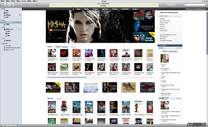Click the Power Search link

pyautogui.click(x=164, y=23)
